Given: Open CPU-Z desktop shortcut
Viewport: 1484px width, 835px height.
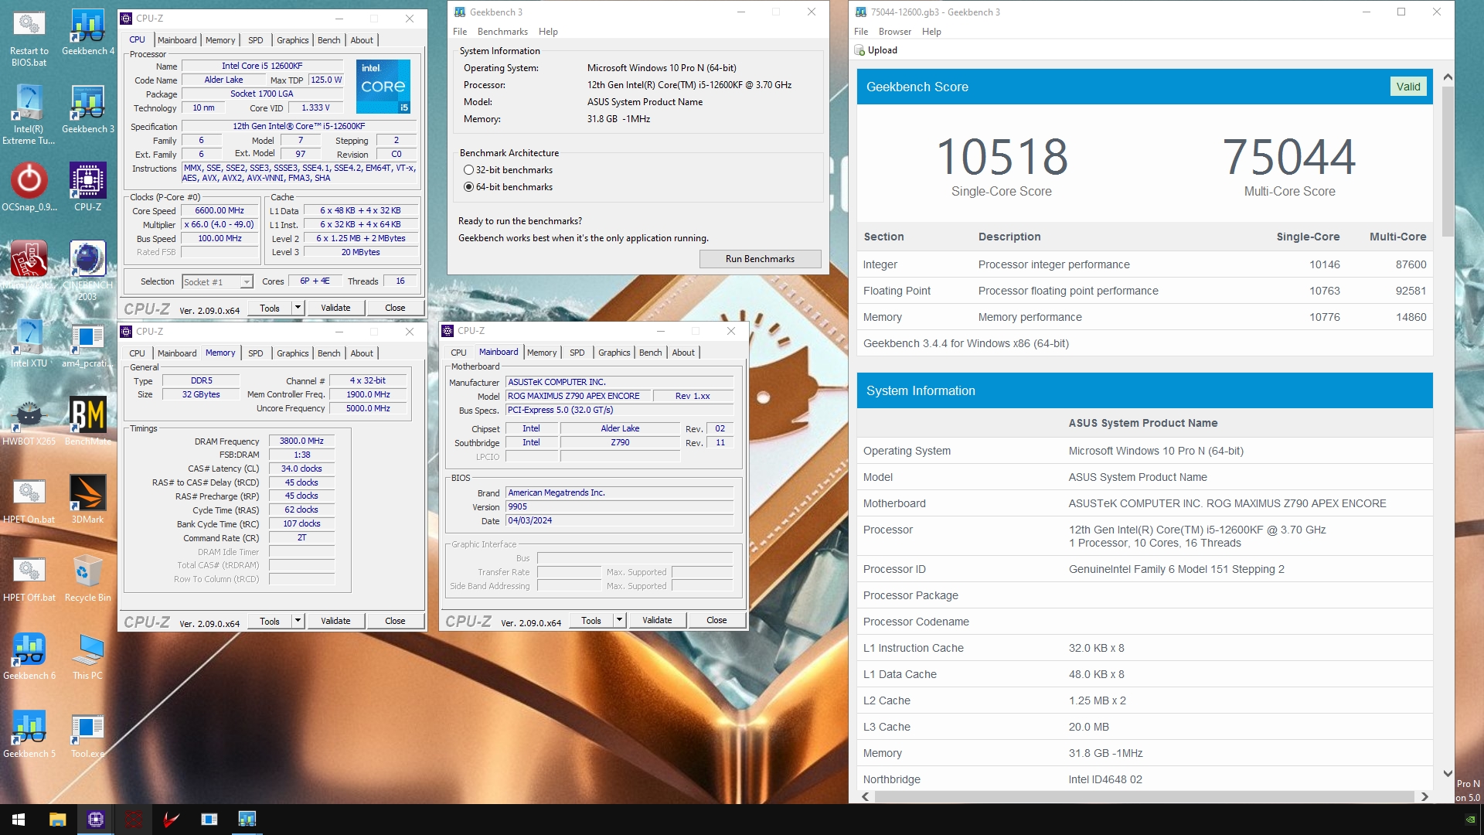Looking at the screenshot, I should (x=87, y=187).
